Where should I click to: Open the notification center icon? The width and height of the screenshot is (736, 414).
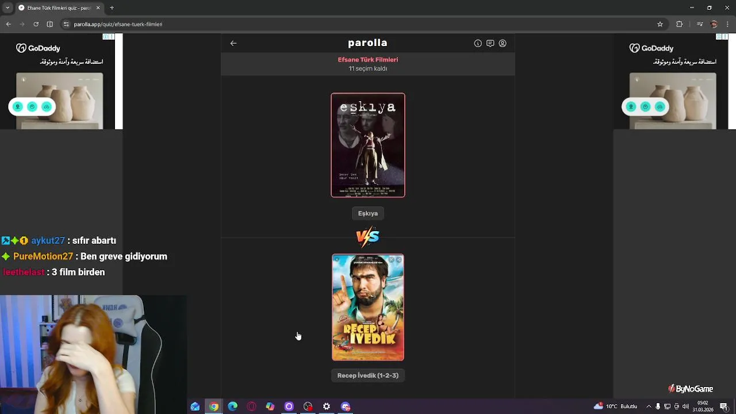[x=724, y=407]
